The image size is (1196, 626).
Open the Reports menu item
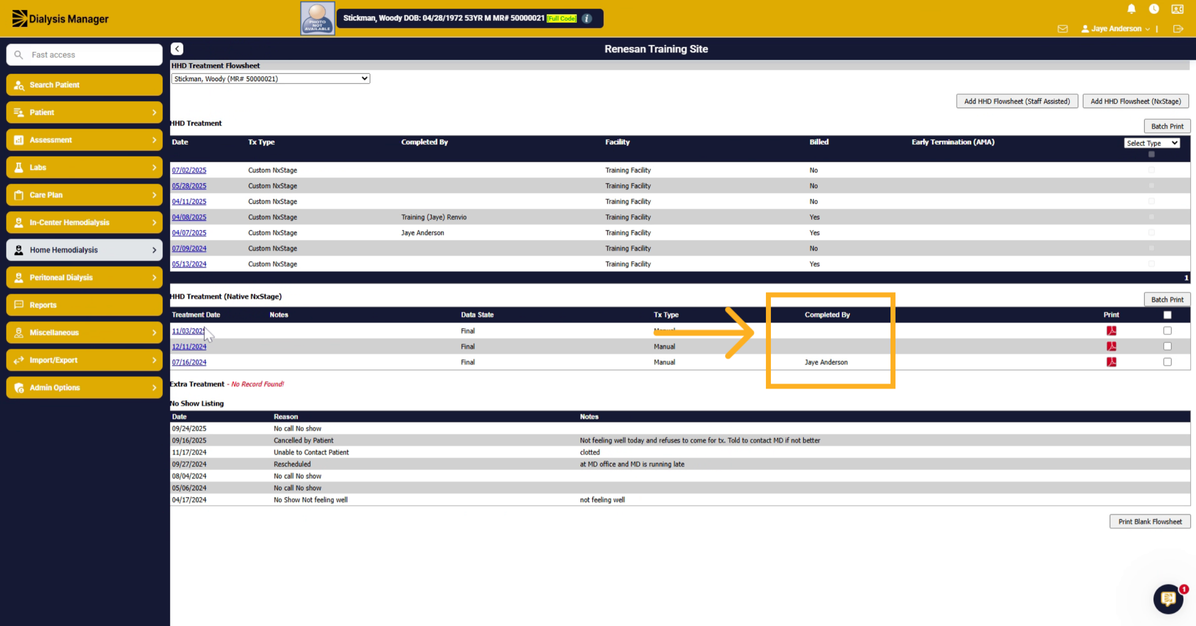[x=84, y=305]
